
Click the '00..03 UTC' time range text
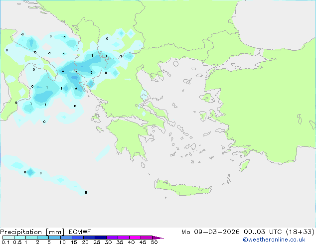tap(263, 232)
